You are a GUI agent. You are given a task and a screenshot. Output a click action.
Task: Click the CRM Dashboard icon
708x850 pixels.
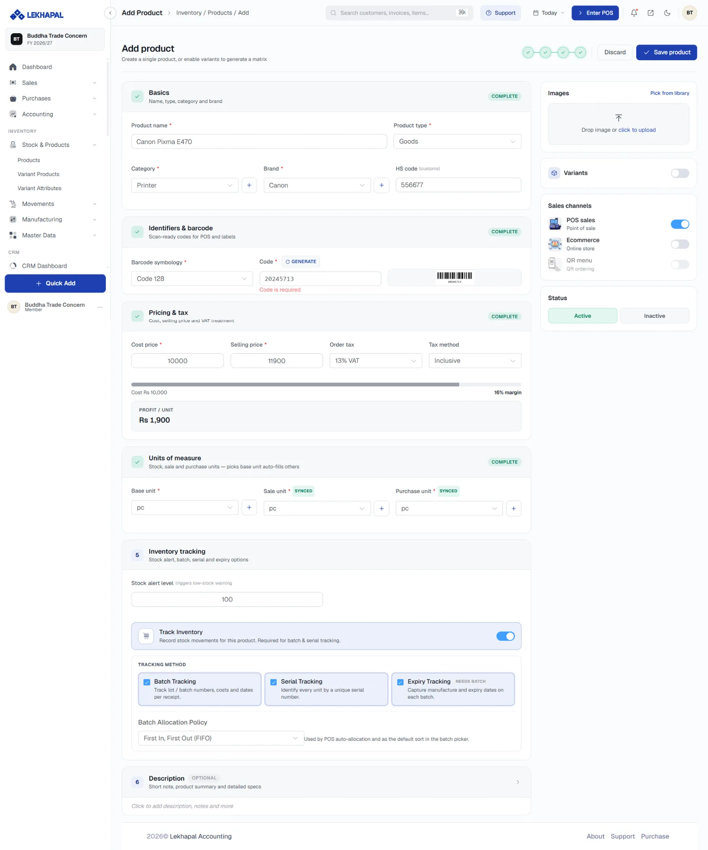(x=13, y=266)
